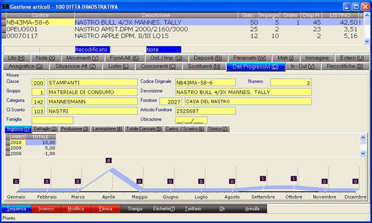Image resolution: width=372 pixels, height=223 pixels.
Task: Click the Ubicazione field
Action: pyautogui.click(x=191, y=120)
